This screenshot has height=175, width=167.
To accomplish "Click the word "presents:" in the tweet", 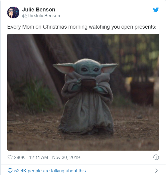I will [145, 27].
